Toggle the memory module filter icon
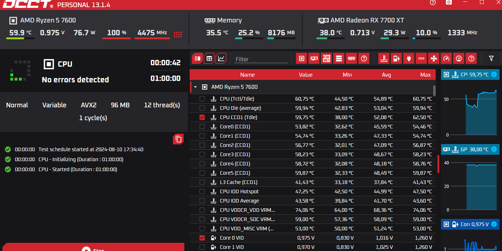This screenshot has height=251, width=502. [352, 58]
